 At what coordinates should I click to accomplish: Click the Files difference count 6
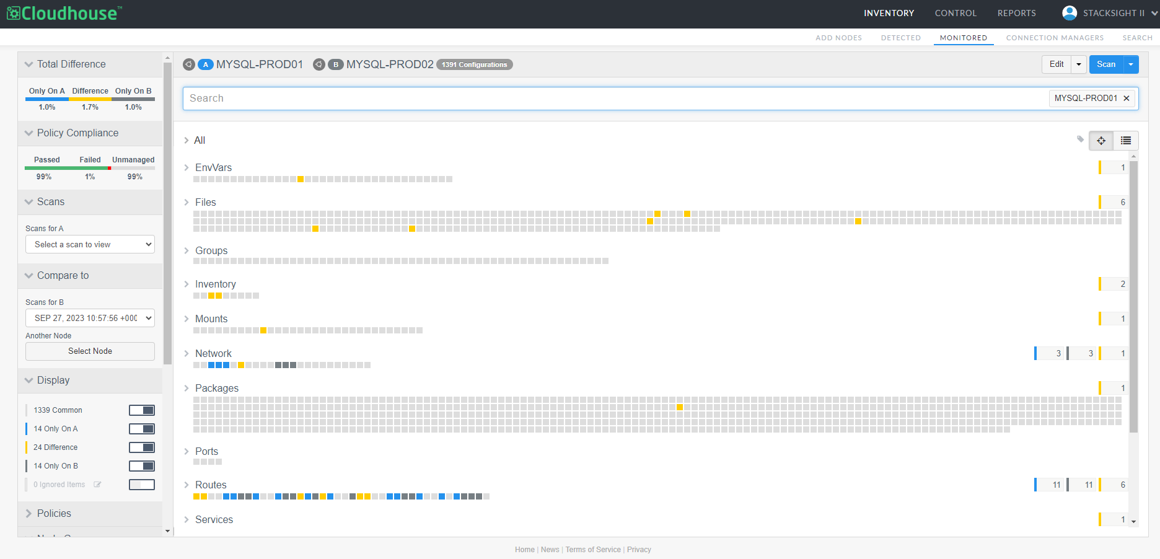(1115, 203)
